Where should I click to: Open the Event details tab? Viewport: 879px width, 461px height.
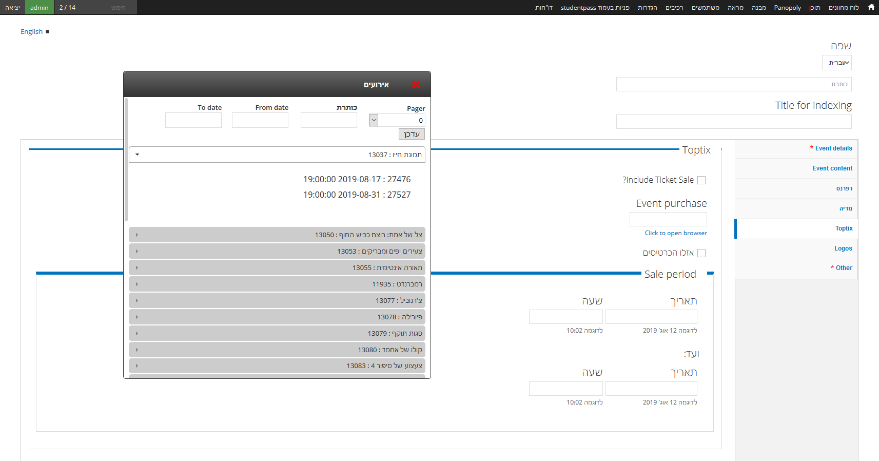pyautogui.click(x=833, y=148)
